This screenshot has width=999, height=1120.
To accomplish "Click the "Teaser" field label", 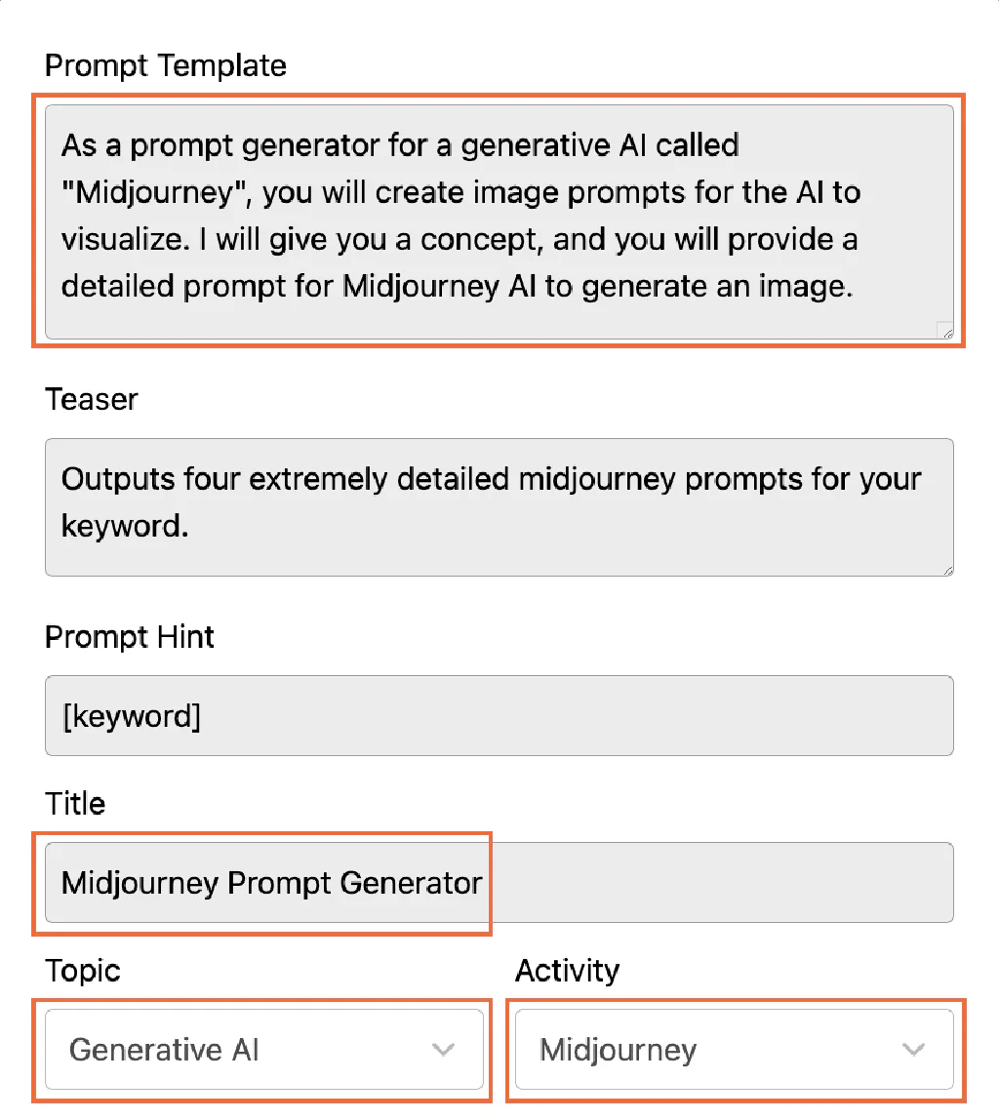I will (x=92, y=399).
